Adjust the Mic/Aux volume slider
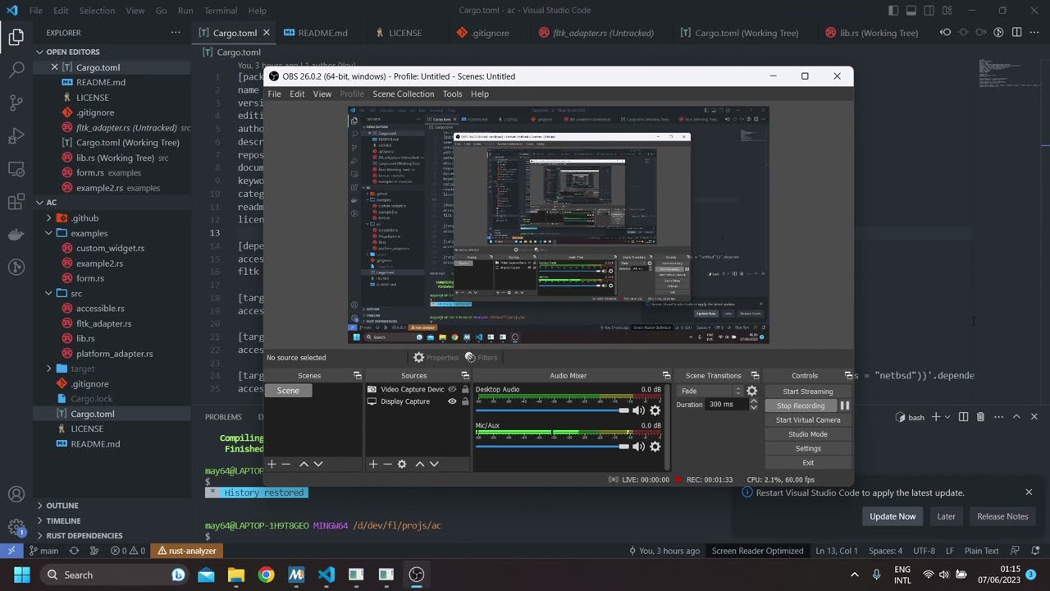The width and height of the screenshot is (1050, 591). click(552, 447)
